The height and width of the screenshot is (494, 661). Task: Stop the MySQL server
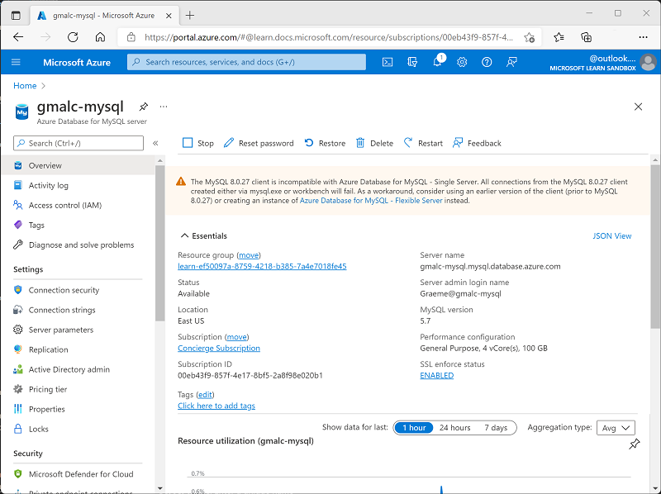pos(198,143)
